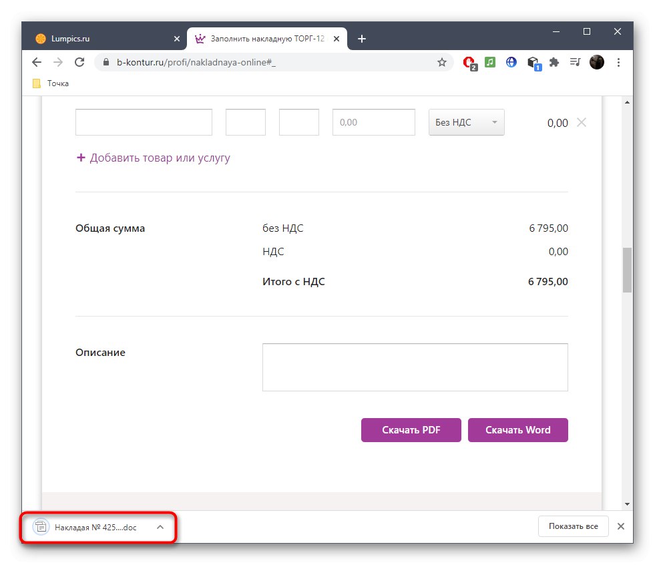Screen dimensions: 655x565
Task: Click Показать все downloads button
Action: click(x=573, y=526)
